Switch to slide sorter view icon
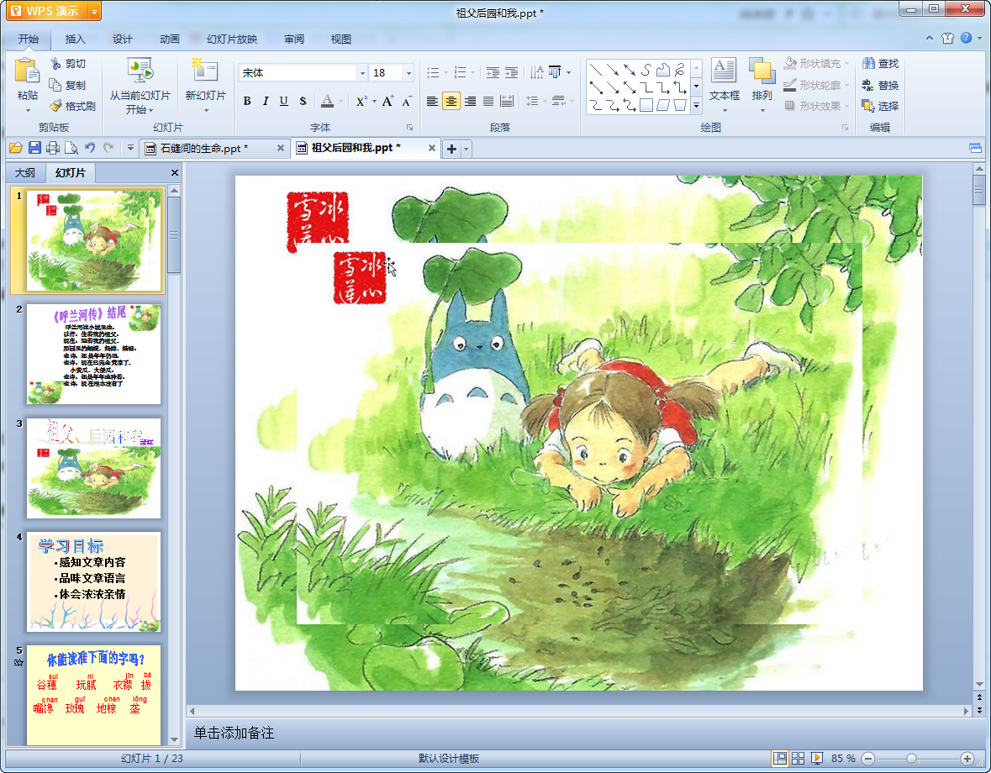 [799, 758]
